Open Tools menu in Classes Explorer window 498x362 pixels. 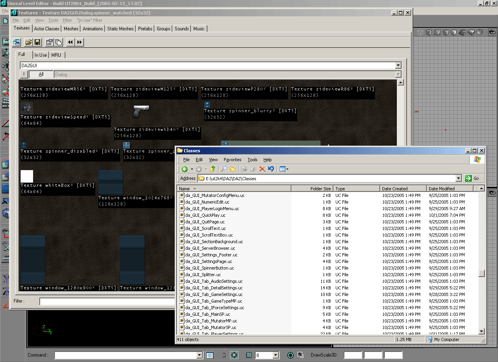(253, 160)
